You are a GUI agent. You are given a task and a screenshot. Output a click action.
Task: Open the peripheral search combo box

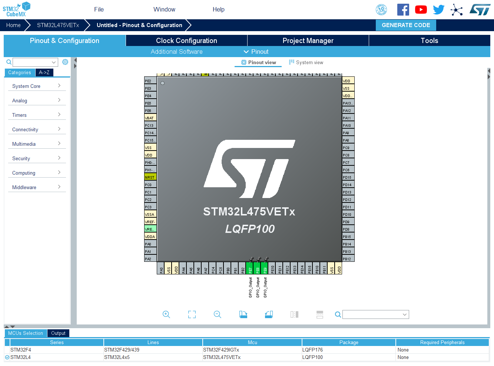click(35, 62)
